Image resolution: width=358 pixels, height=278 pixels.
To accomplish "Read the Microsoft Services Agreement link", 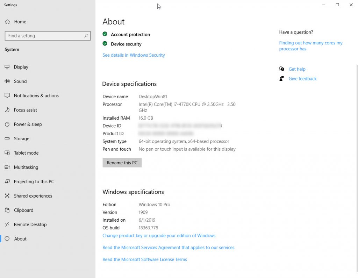I will (169, 247).
